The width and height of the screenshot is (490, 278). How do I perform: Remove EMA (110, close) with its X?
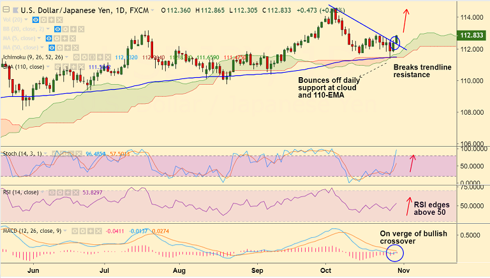(x=81, y=67)
